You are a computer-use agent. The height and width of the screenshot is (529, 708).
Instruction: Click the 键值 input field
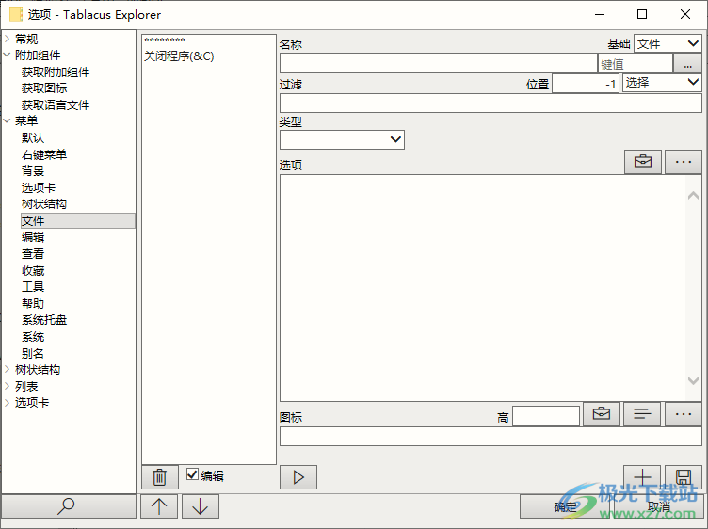tap(636, 64)
